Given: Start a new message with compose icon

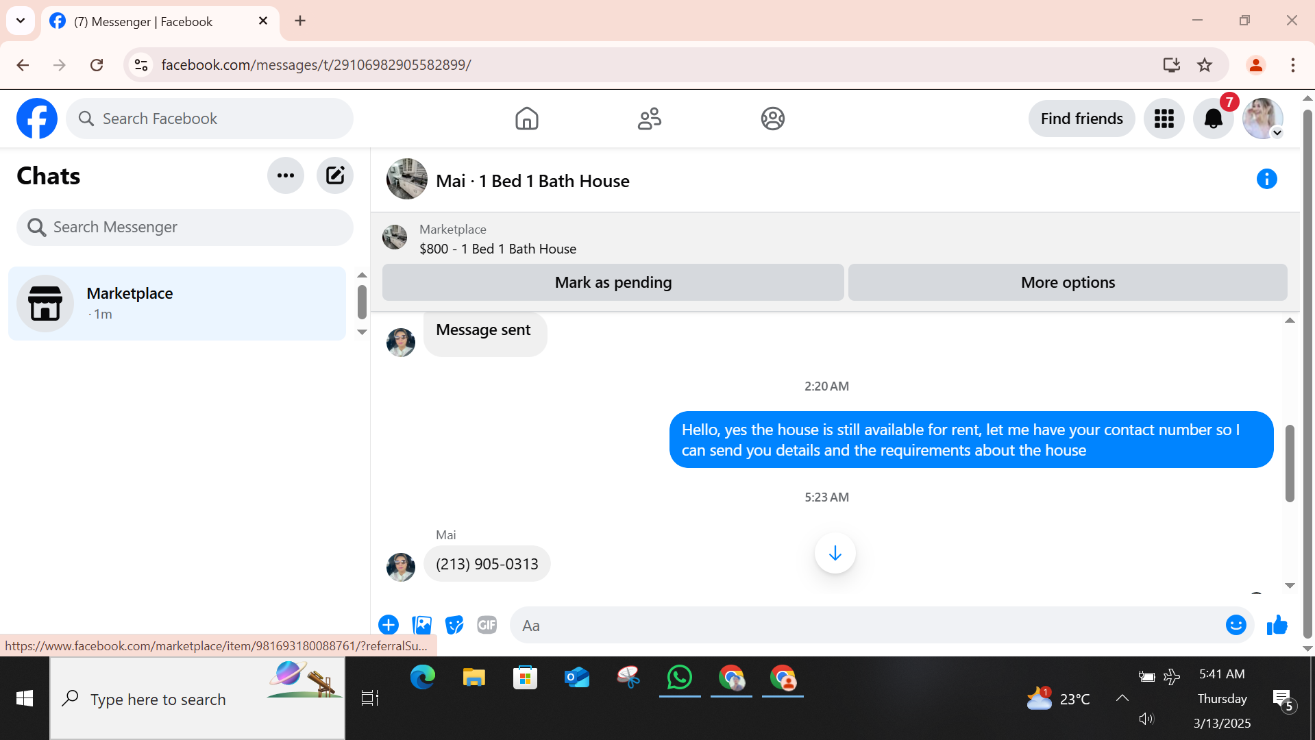Looking at the screenshot, I should click(334, 175).
